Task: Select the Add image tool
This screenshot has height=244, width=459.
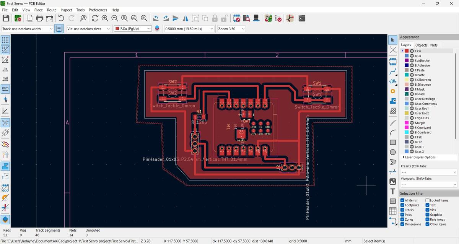Action: coord(393,182)
